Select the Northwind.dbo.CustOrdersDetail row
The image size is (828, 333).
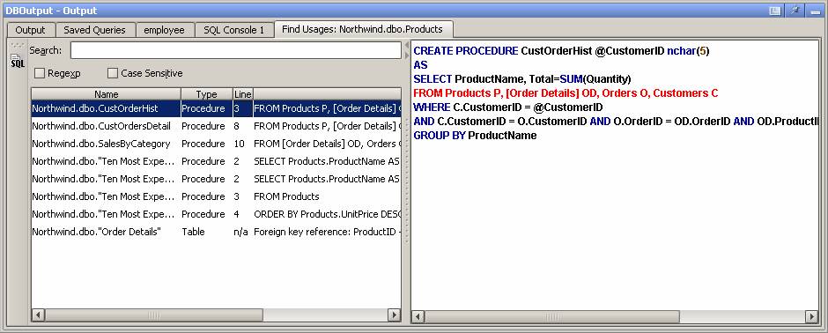pyautogui.click(x=216, y=126)
